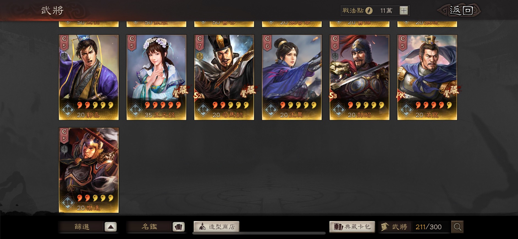Image resolution: width=518 pixels, height=239 pixels.
Task: Select the 司馬懿 general card
Action: pyautogui.click(x=224, y=77)
